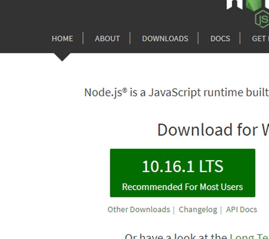Click the "Download for W" heading text
269x239 pixels.
pyautogui.click(x=213, y=130)
